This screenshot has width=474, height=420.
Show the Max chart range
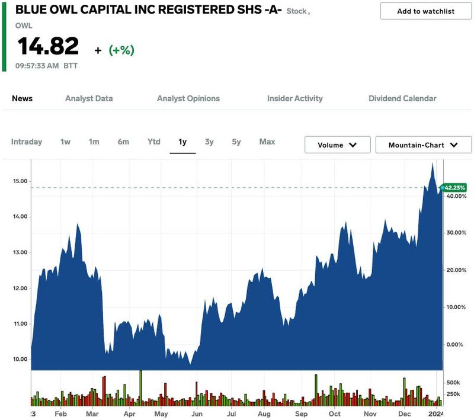click(x=267, y=142)
